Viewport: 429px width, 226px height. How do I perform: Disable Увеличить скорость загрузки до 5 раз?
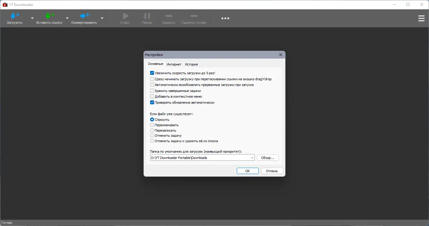point(152,73)
